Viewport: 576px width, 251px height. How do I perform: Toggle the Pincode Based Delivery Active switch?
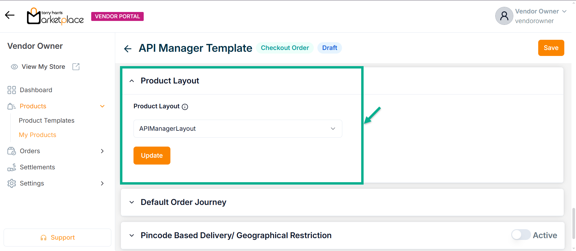pyautogui.click(x=521, y=235)
